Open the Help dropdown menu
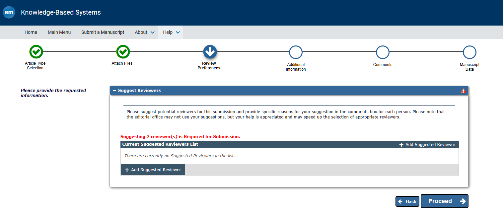Image resolution: width=503 pixels, height=218 pixels. 171,32
